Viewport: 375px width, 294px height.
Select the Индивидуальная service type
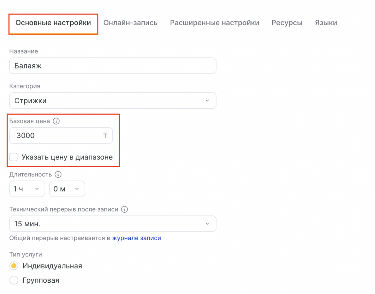click(x=14, y=266)
